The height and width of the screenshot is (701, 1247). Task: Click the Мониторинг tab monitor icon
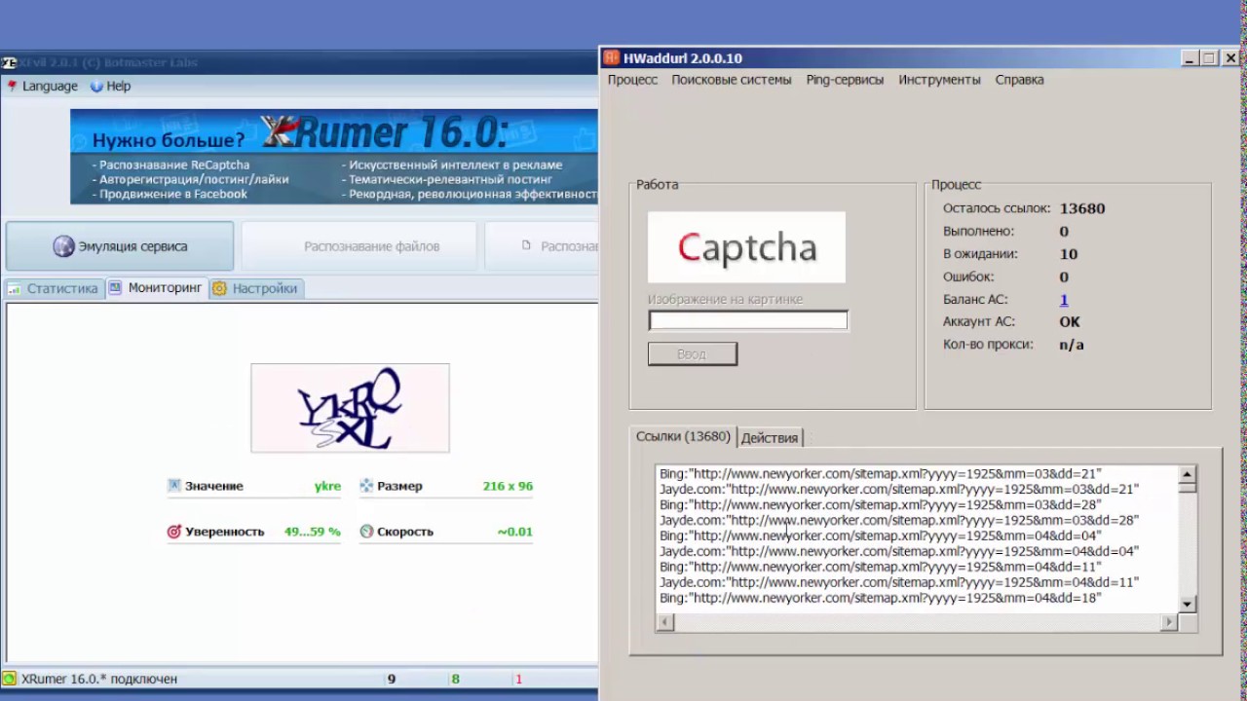tap(115, 288)
